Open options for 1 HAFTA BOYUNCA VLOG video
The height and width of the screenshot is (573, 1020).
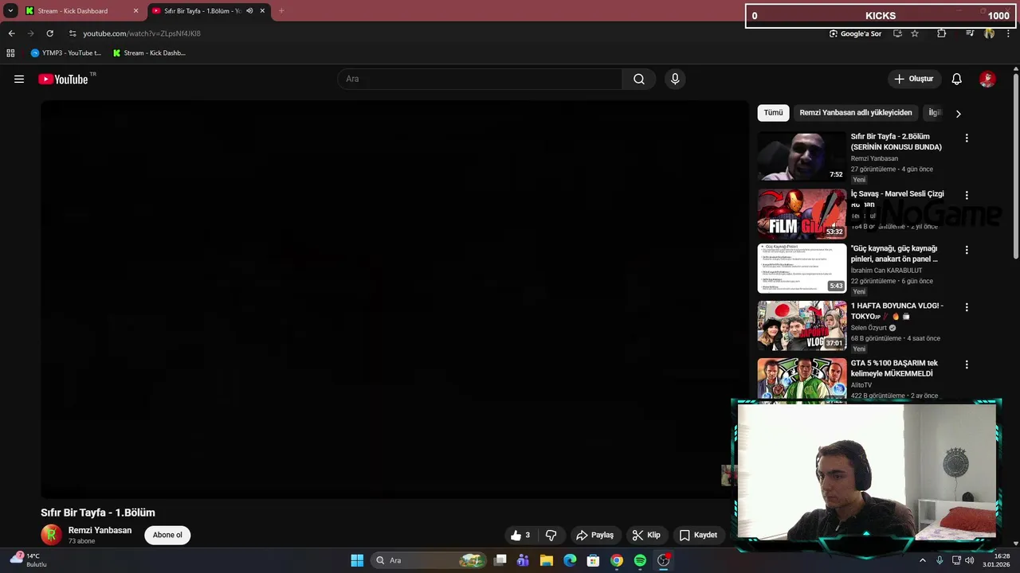967,307
